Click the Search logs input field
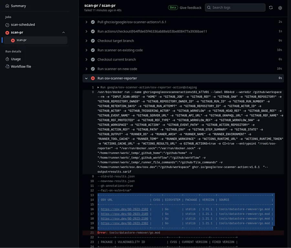291x248 pixels. tap(237, 7)
